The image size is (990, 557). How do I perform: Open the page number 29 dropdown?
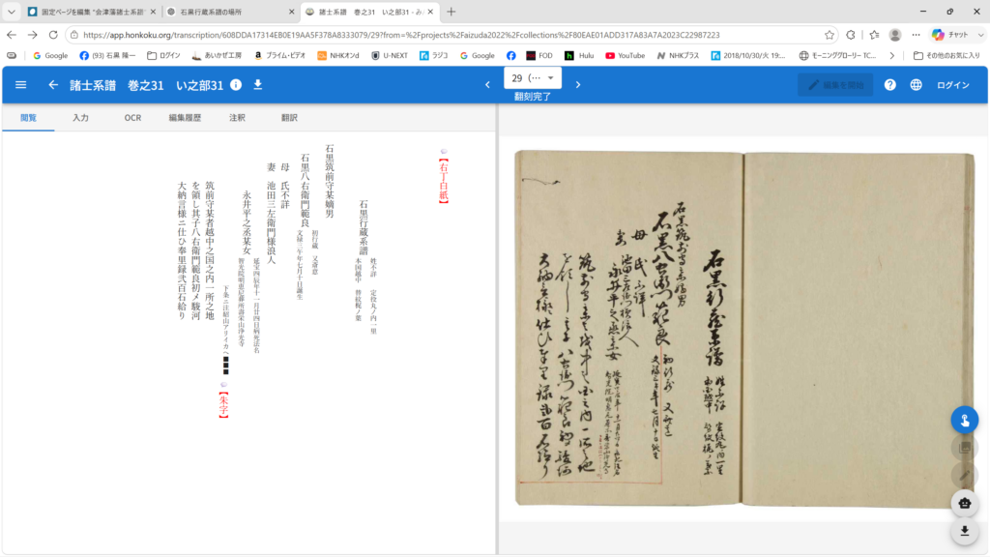(x=533, y=77)
